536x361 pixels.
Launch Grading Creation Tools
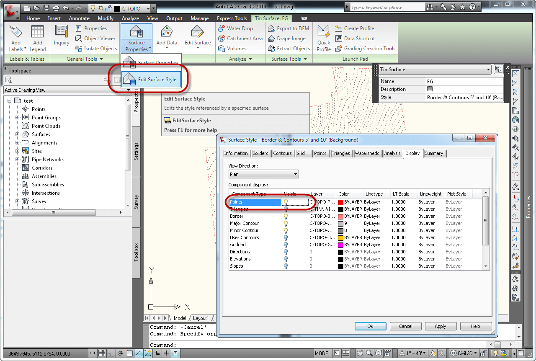(x=365, y=49)
